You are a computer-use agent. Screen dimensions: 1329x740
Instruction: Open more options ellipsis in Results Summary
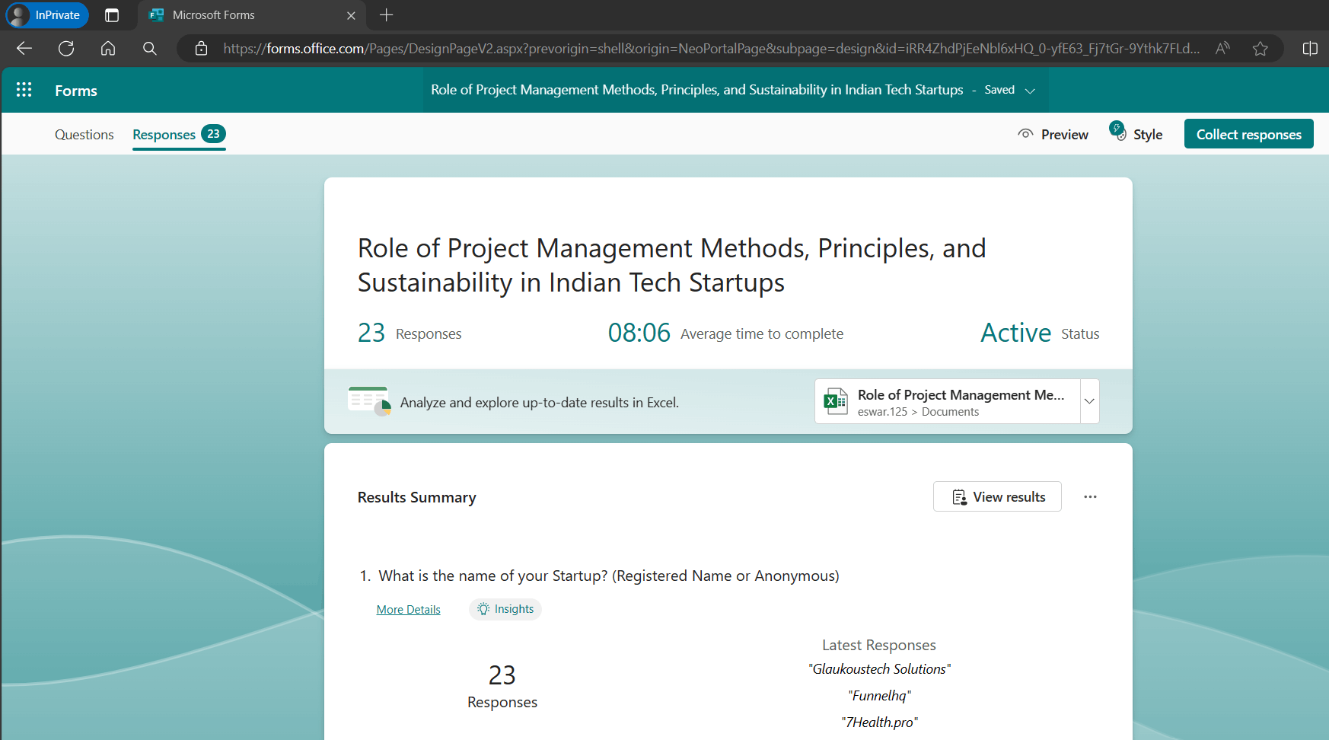coord(1090,497)
